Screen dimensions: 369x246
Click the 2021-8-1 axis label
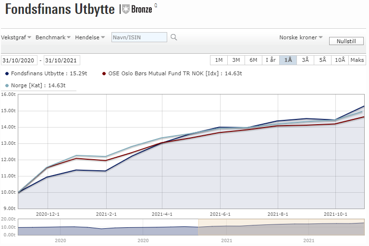[x=278, y=214]
